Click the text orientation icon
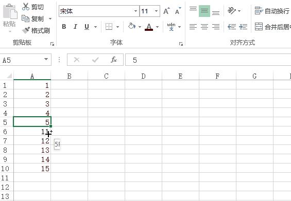The height and width of the screenshot is (201, 291). tap(232, 11)
